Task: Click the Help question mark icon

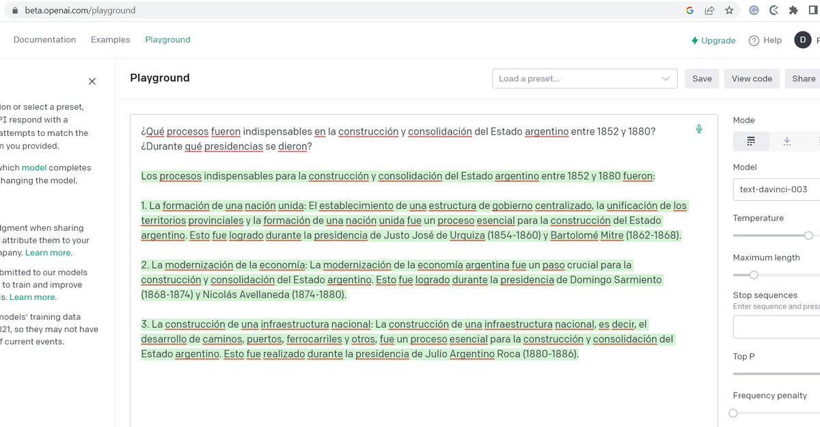Action: point(754,40)
